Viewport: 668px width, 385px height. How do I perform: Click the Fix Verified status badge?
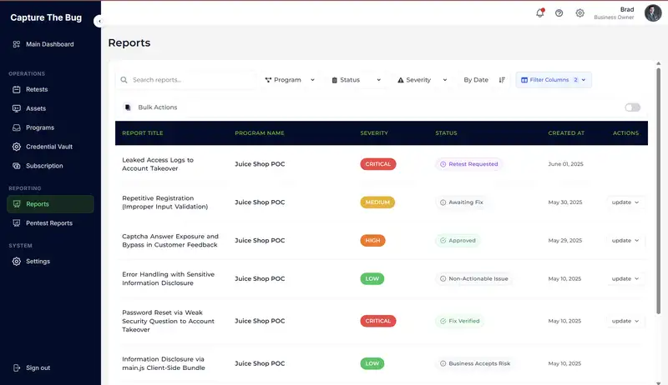click(x=460, y=322)
